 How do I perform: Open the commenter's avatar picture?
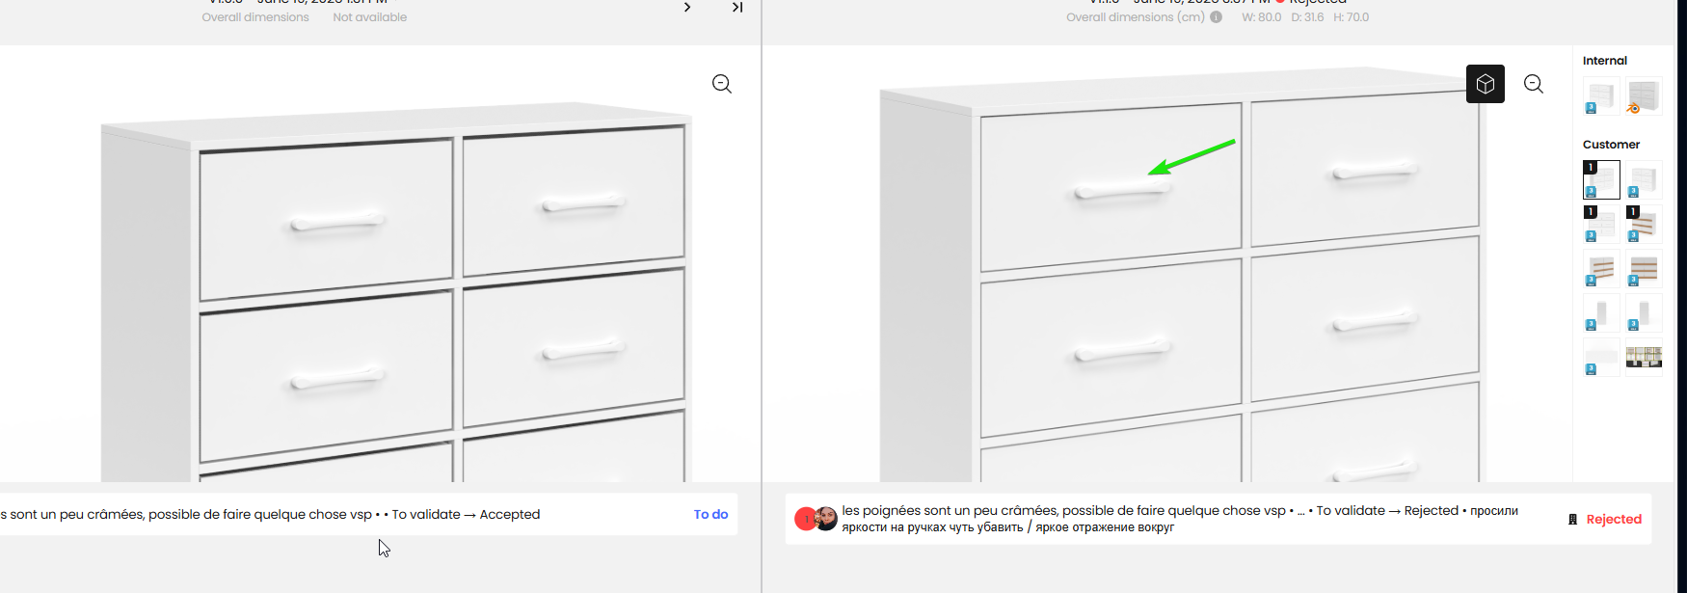(826, 519)
